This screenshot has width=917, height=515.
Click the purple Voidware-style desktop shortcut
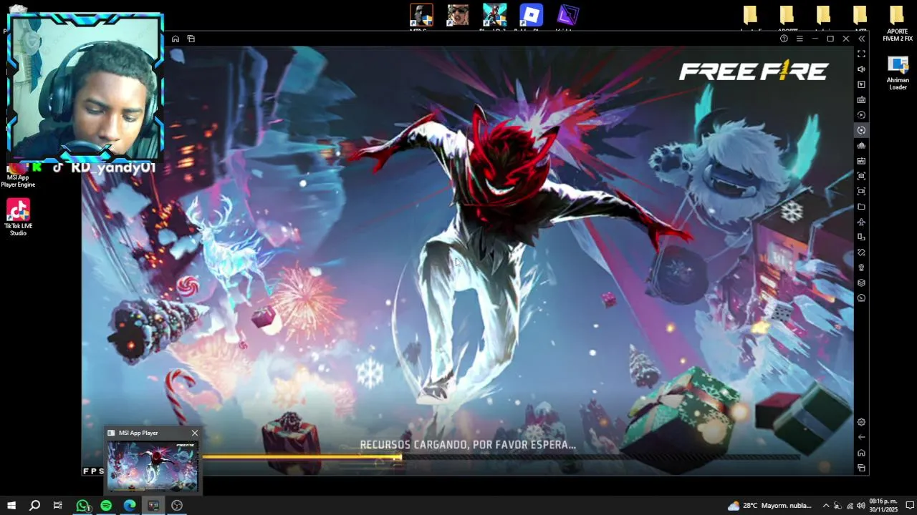point(567,16)
